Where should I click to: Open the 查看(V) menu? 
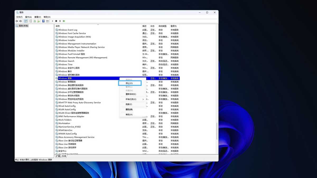click(x=38, y=17)
